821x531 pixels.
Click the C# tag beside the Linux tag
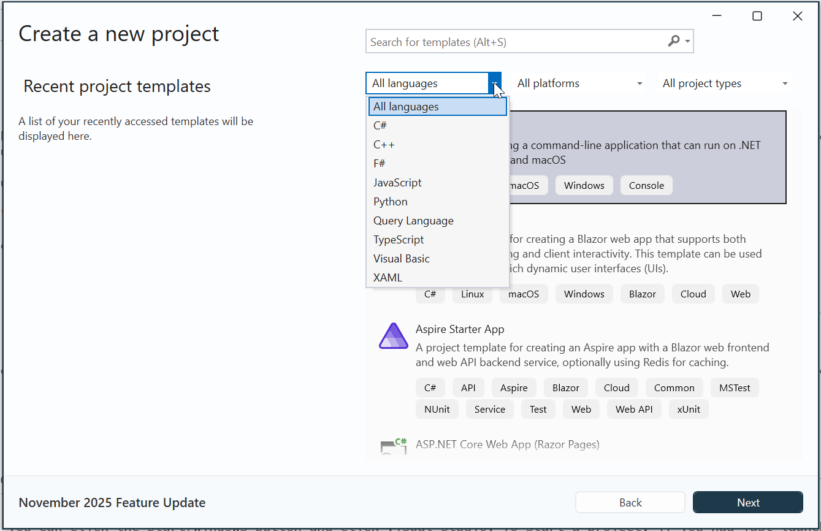[430, 294]
